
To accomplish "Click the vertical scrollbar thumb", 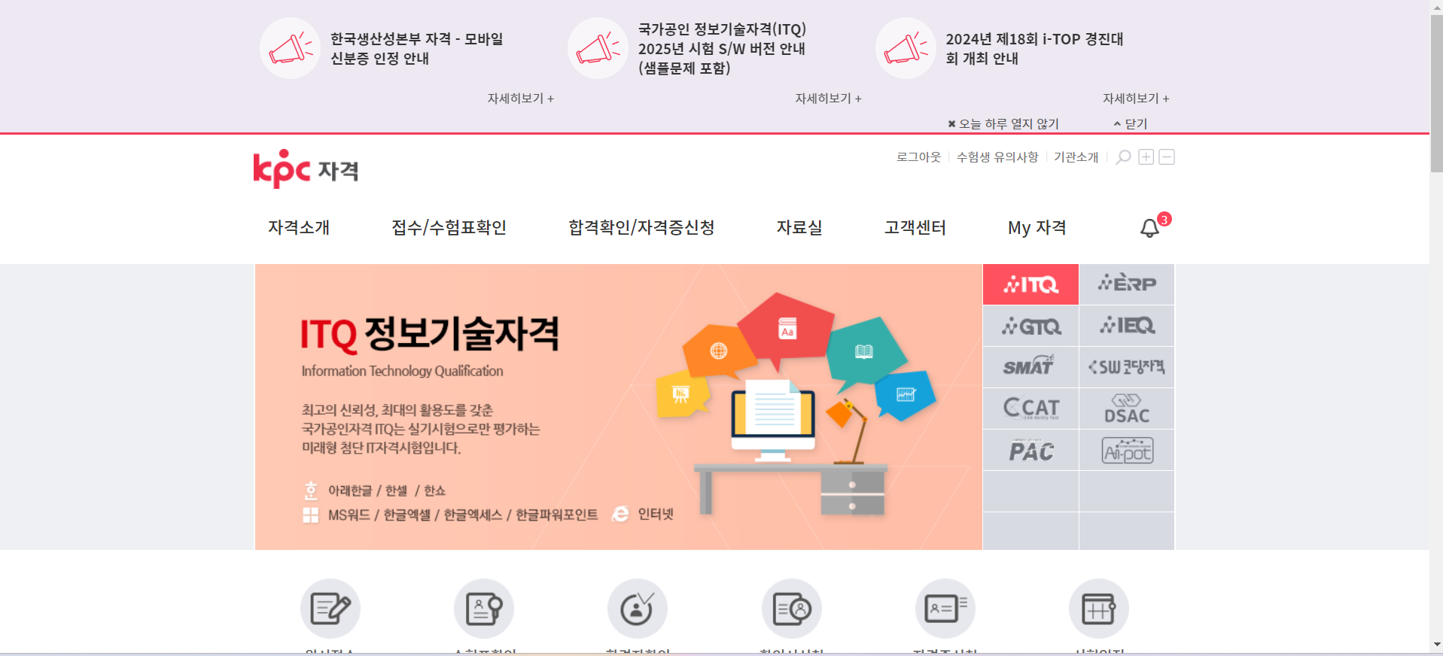I will pos(1436,94).
